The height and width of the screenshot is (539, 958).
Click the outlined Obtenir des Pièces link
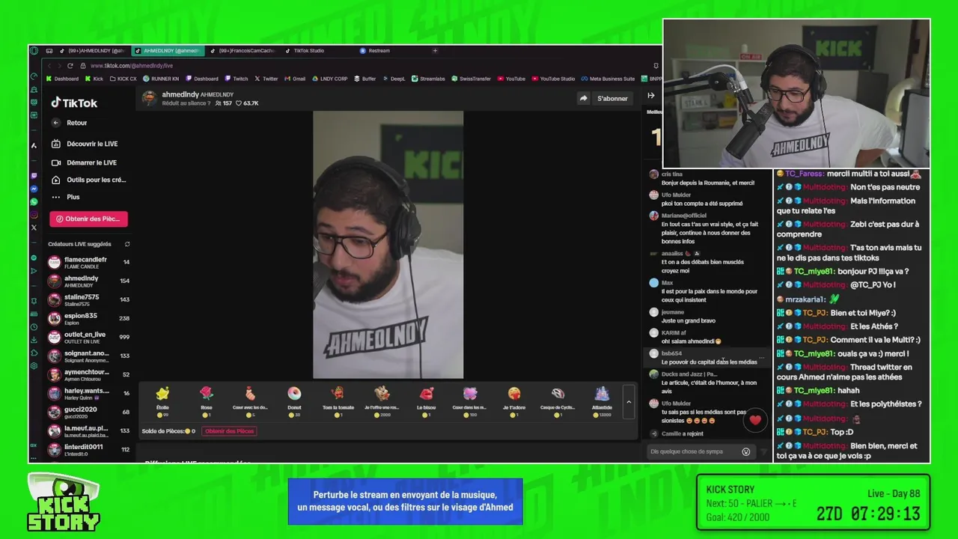229,431
